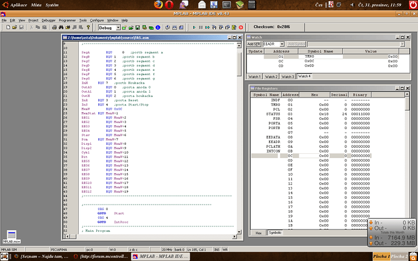Click the Step Into icon
This screenshot has width=418, height=261.
(214, 27)
